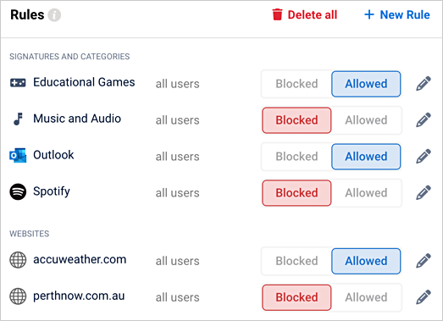Click all users beside Music and Audio
Screen dimensions: 443x321
177,120
